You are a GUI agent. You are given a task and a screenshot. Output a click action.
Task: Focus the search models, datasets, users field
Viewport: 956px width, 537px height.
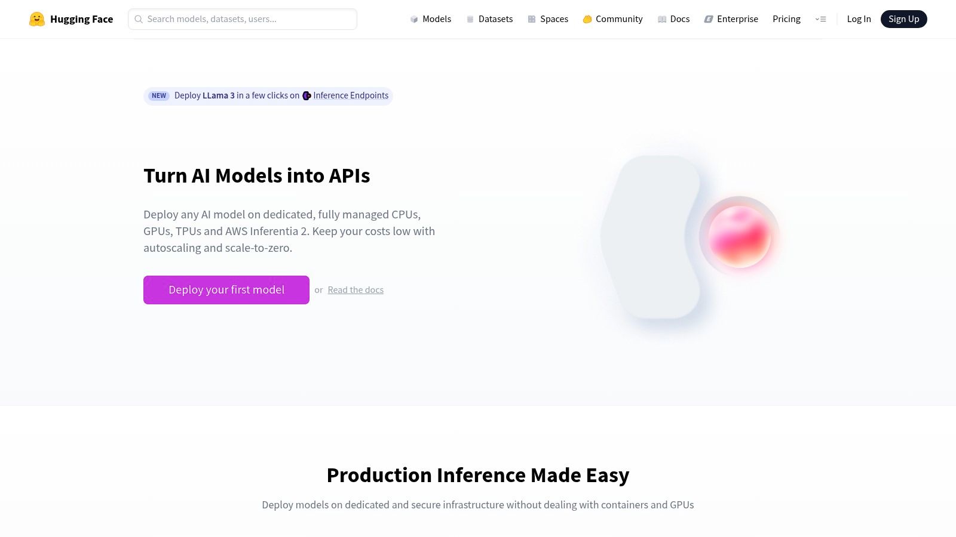(x=243, y=19)
